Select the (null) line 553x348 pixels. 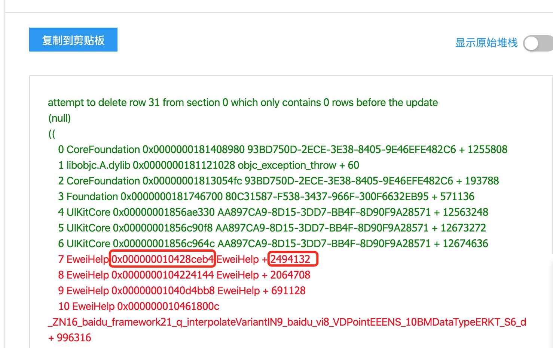click(x=59, y=118)
